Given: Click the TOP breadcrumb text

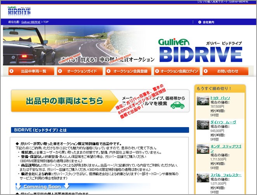Looking at the screenshot, I should (46, 22).
